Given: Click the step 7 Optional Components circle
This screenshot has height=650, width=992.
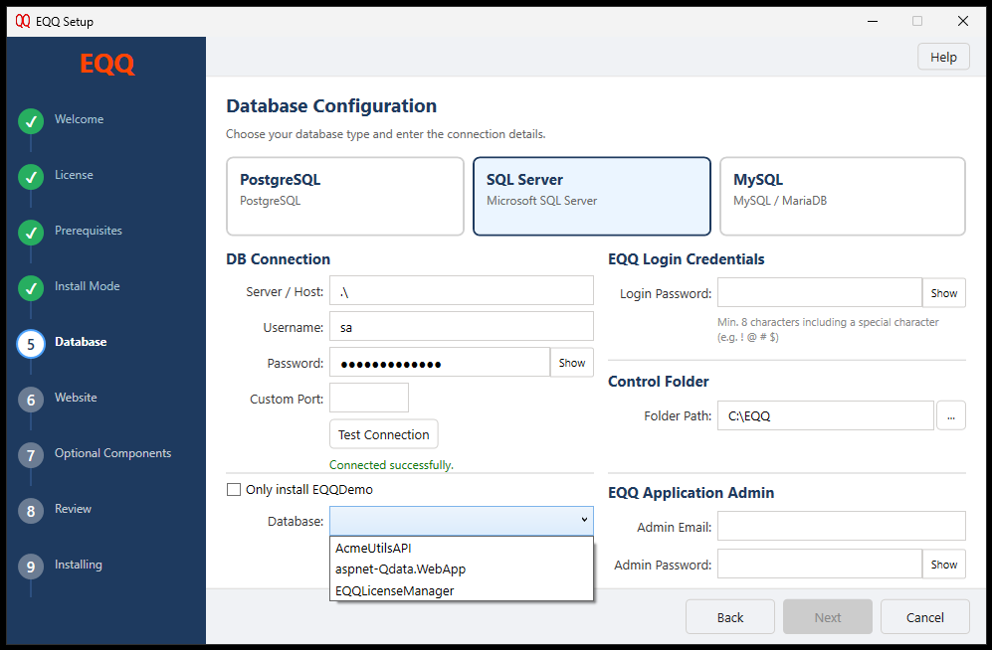Looking at the screenshot, I should click(x=31, y=455).
